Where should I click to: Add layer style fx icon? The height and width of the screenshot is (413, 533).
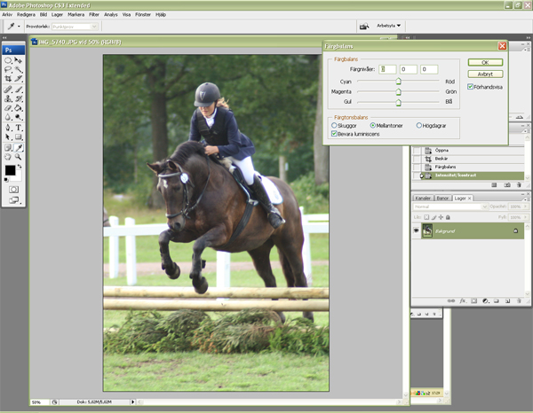(x=463, y=300)
